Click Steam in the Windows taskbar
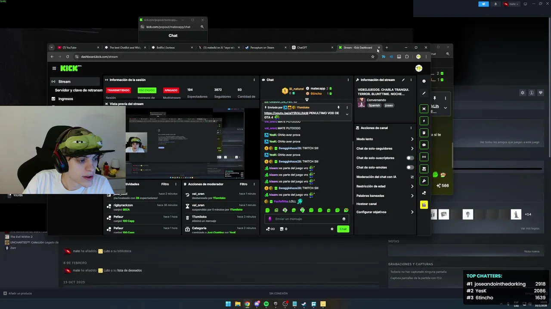Screen dimensions: 551x309 [x=304, y=304]
